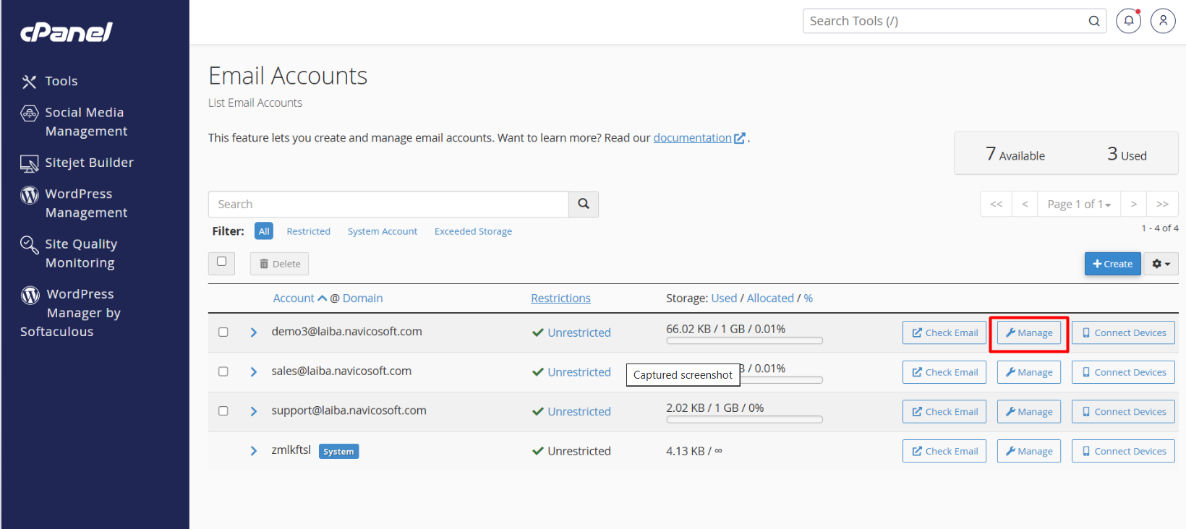1186x529 pixels.
Task: Click the blue Create button
Action: point(1112,264)
